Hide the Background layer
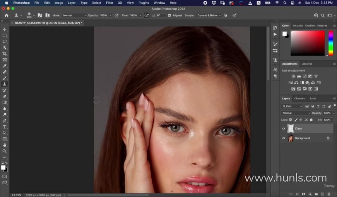 pyautogui.click(x=284, y=138)
